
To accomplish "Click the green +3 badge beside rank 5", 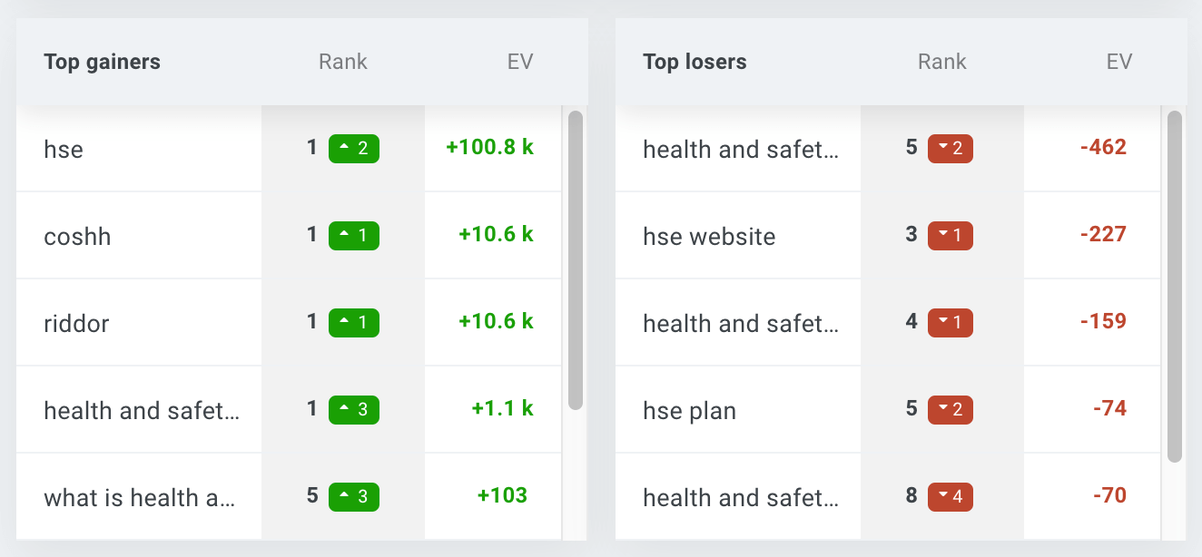I will click(x=354, y=497).
